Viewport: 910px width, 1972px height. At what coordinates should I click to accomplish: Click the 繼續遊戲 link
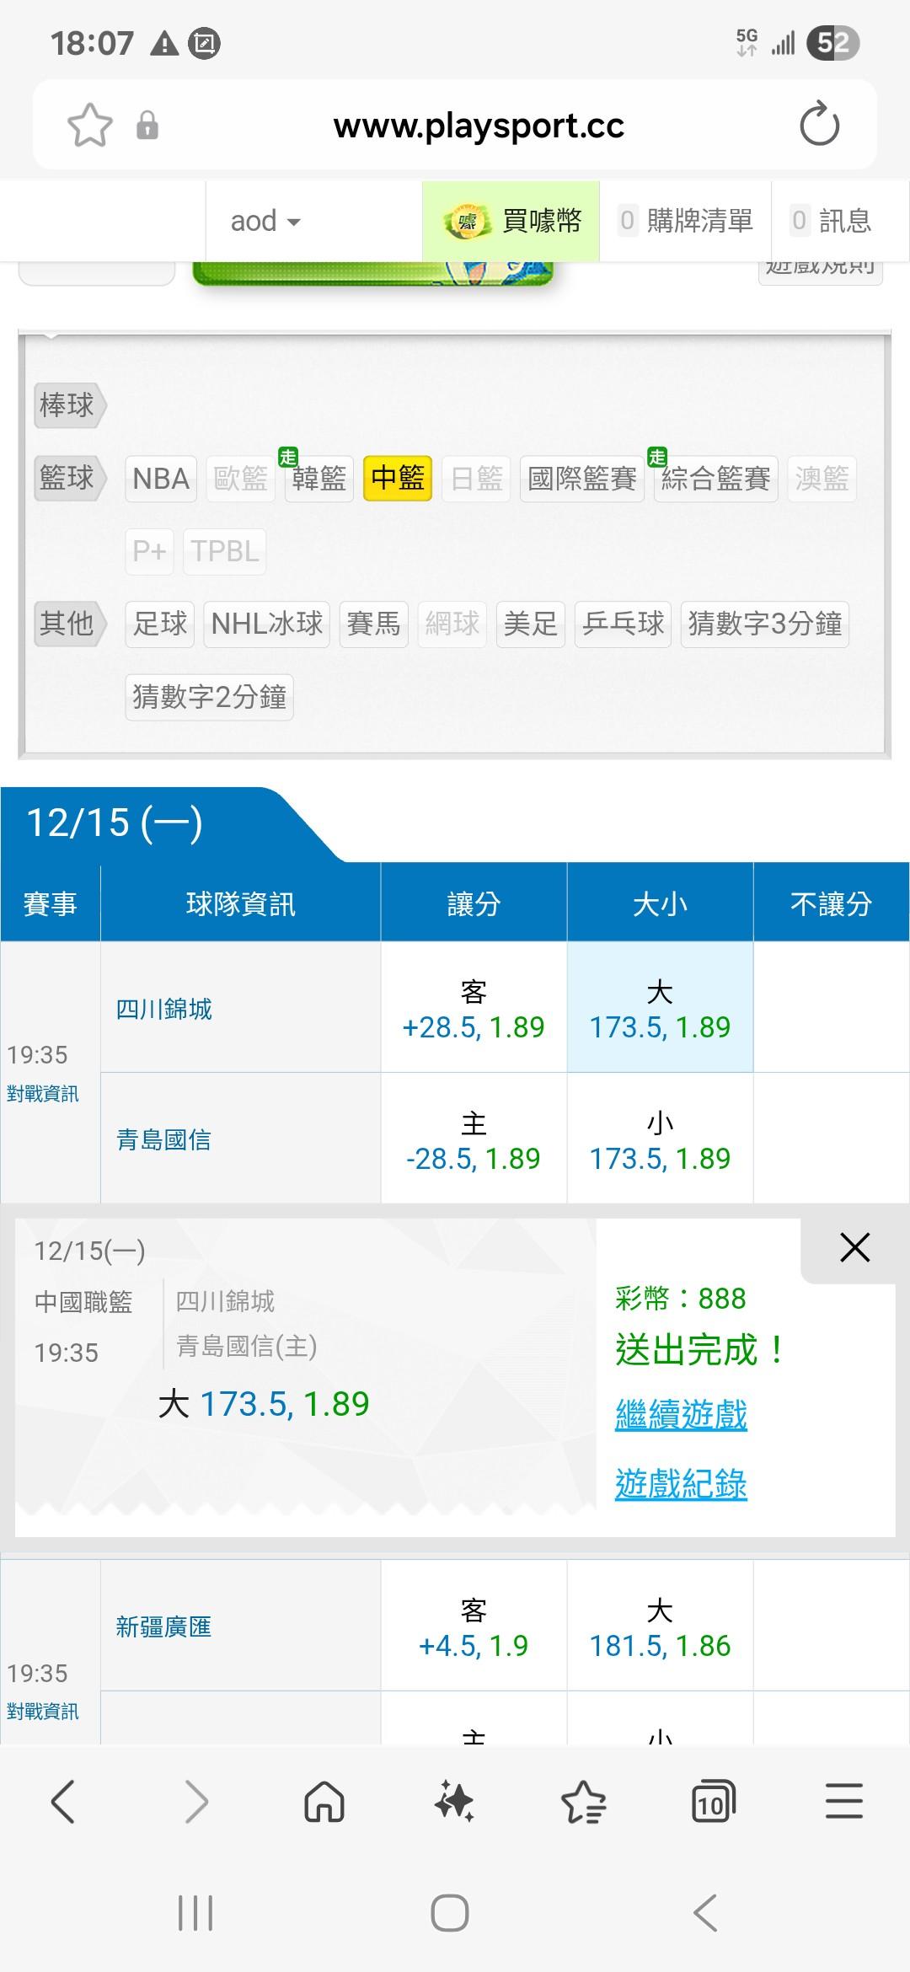[681, 1414]
